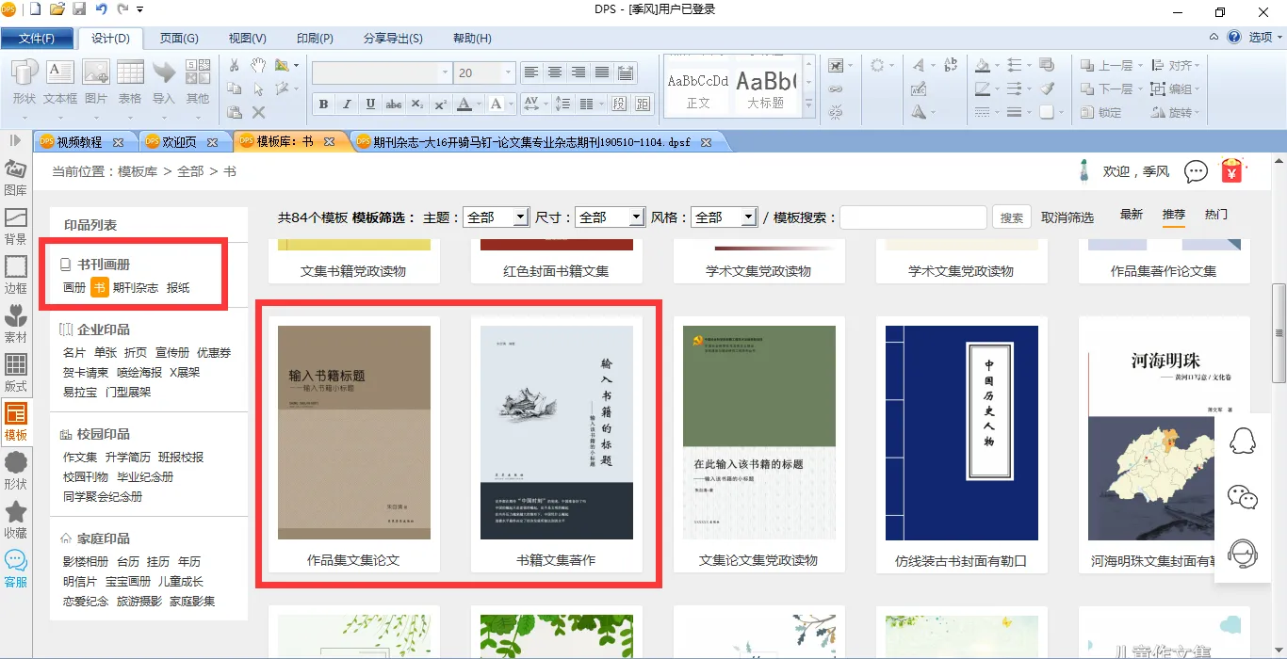Toggle Italic formatting
Screen dimensions: 1287x659
pos(347,104)
